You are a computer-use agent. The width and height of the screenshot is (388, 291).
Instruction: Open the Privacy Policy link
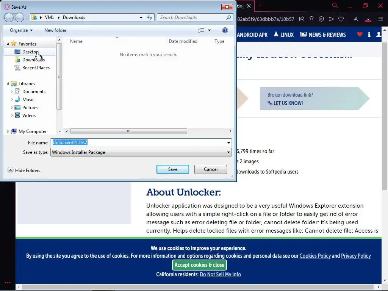click(x=356, y=256)
